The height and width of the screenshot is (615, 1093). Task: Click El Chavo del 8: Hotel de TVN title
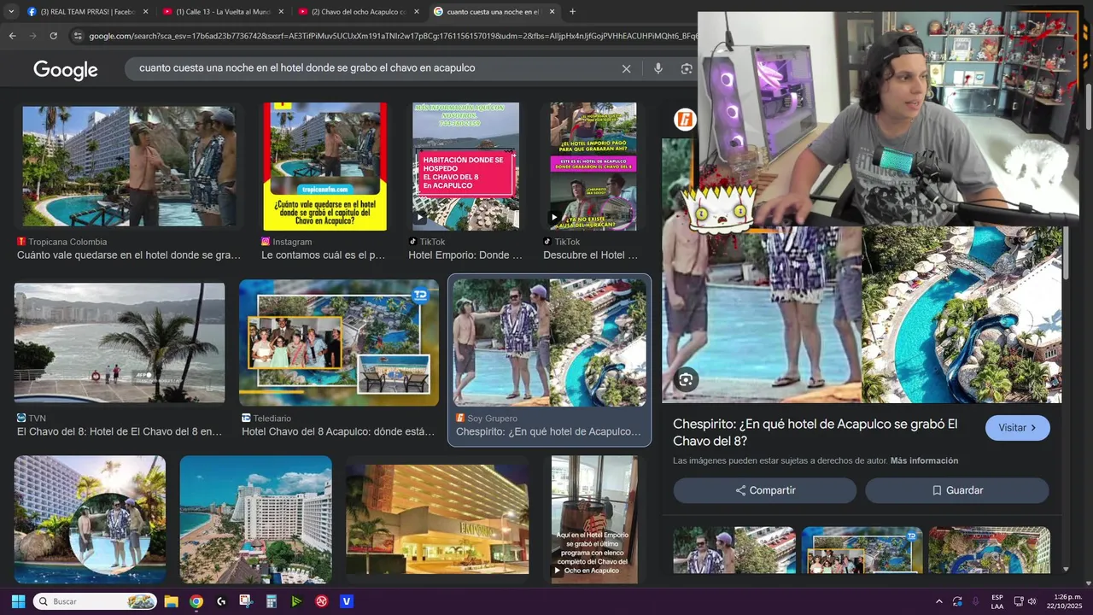(x=120, y=432)
